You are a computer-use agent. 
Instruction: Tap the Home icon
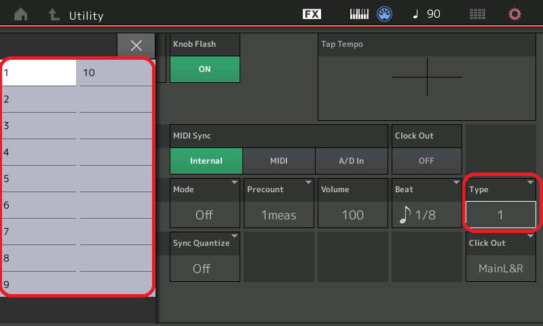21,14
